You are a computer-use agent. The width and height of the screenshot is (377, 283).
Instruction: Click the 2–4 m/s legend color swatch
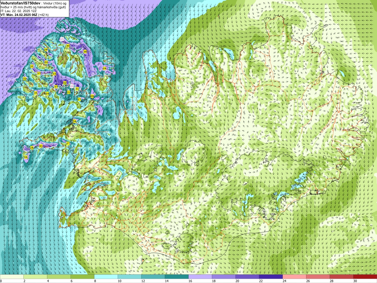(x=35, y=277)
